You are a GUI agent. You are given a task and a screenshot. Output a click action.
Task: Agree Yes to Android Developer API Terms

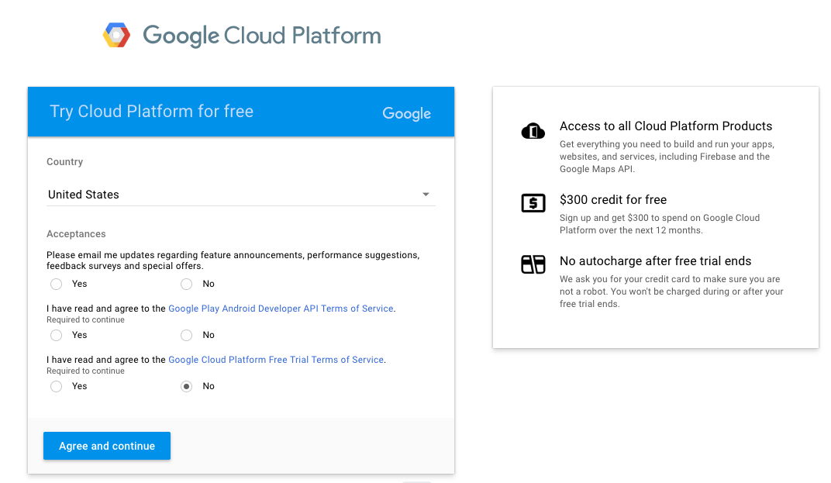click(56, 335)
